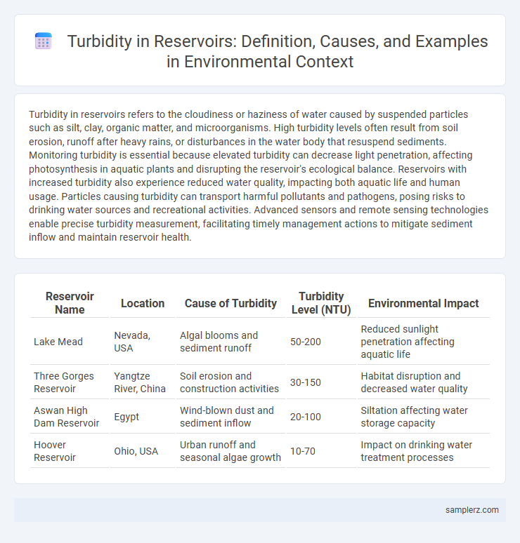Click 'Wind-blown dust and sediment inflow' cell
This screenshot has width=520, height=543.
[x=230, y=417]
